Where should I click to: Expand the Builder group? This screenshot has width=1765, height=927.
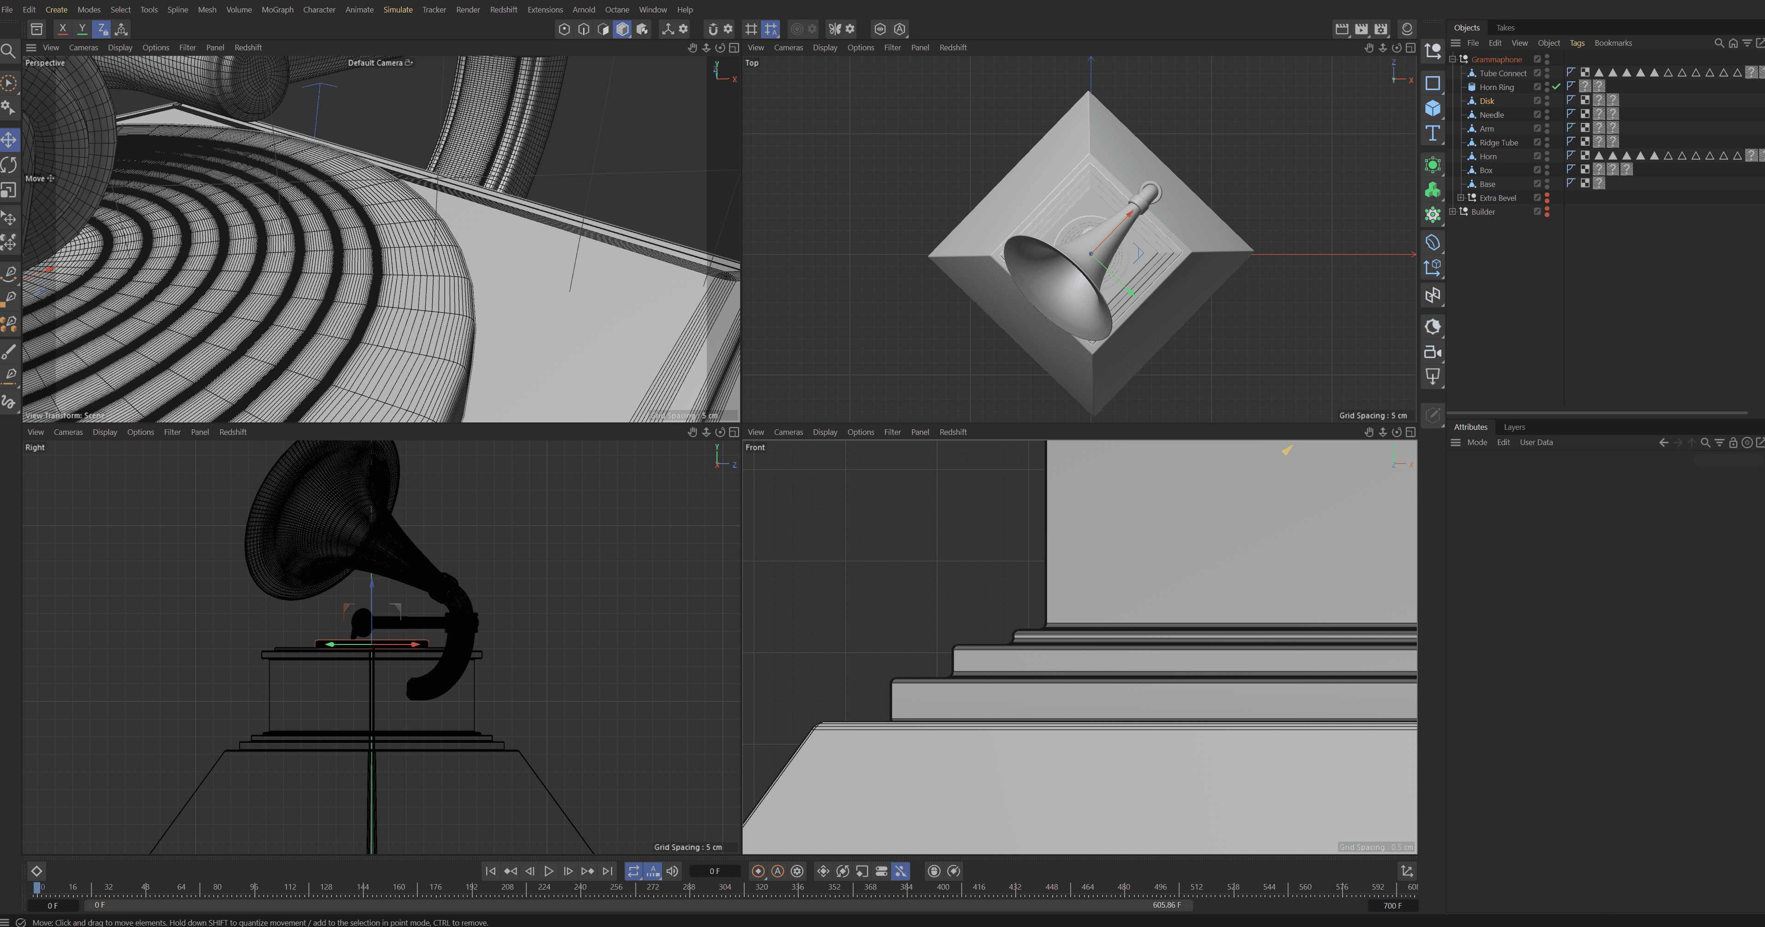click(1452, 212)
